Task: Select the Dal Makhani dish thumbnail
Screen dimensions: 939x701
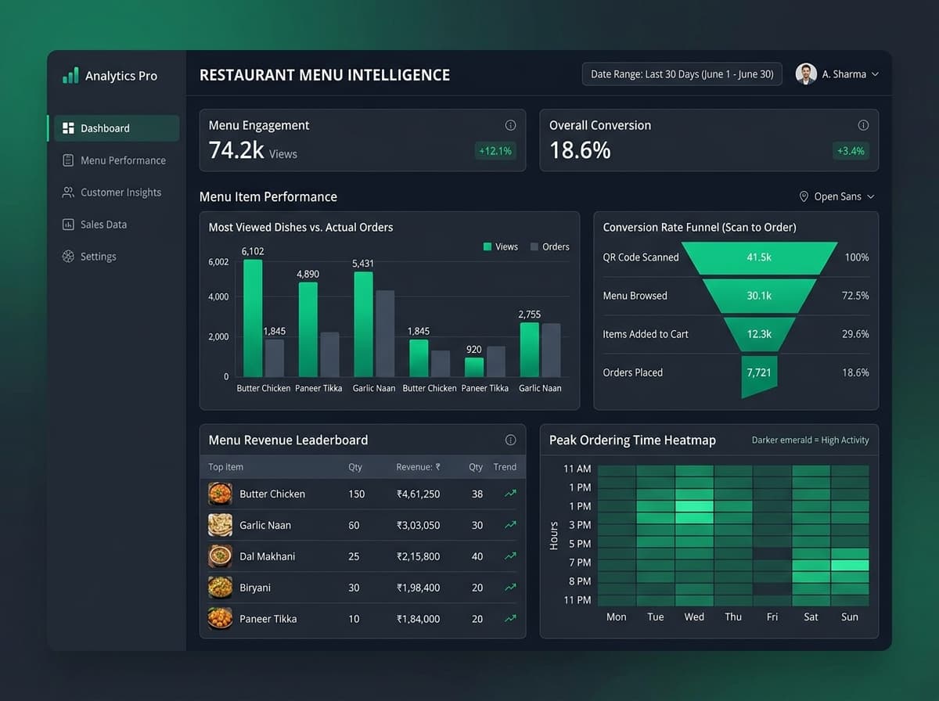Action: 220,555
